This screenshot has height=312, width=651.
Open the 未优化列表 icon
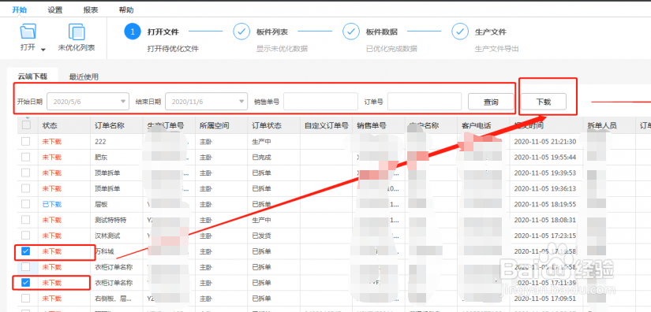77,32
